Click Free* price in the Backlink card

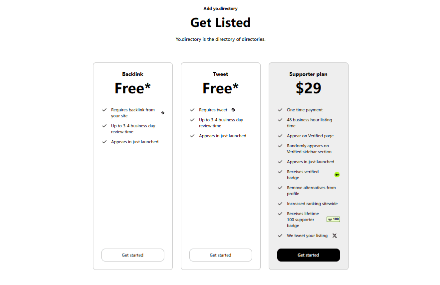click(x=132, y=88)
